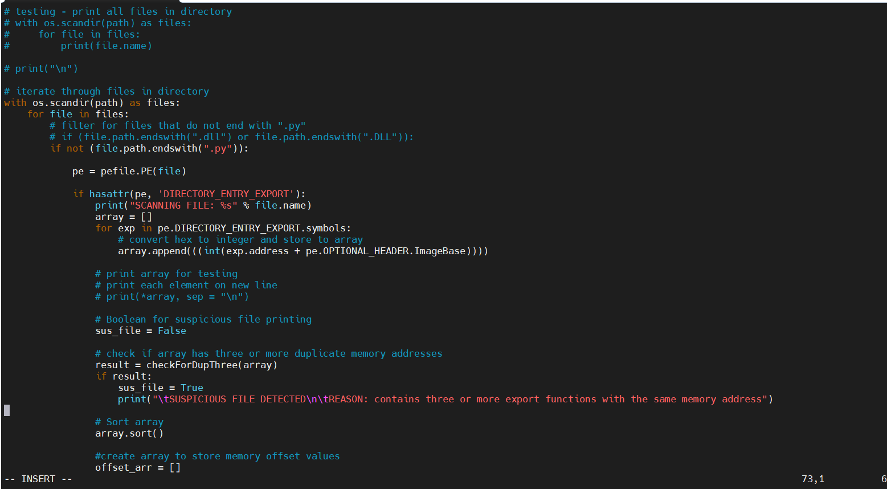Image resolution: width=887 pixels, height=489 pixels.
Task: Click the "with os.scandir(path) as files:" line
Action: click(91, 103)
